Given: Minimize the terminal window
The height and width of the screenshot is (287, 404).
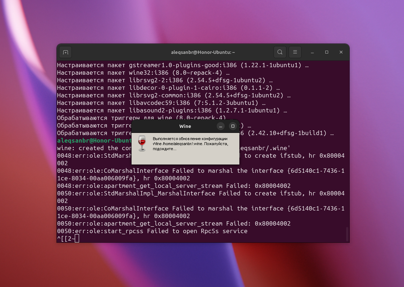Looking at the screenshot, I should coord(312,52).
